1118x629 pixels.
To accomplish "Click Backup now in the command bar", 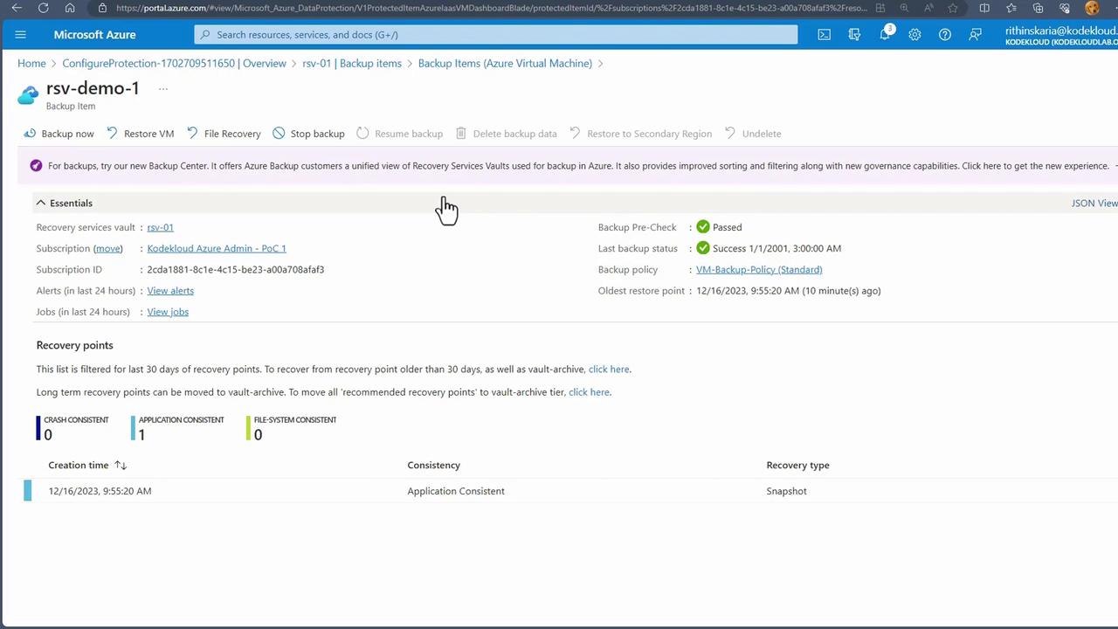I will (59, 134).
